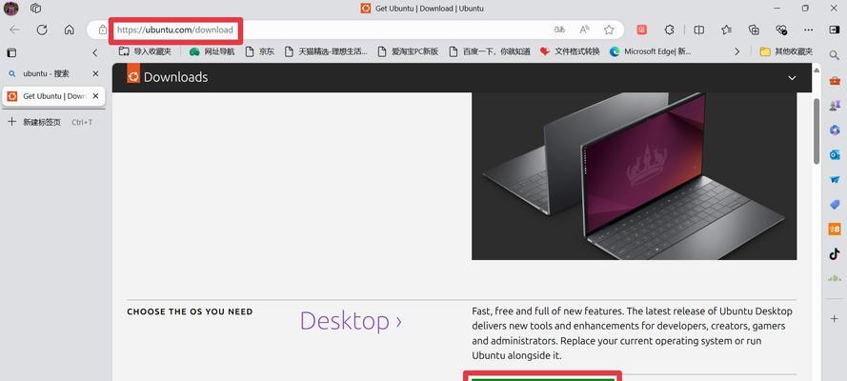Image resolution: width=847 pixels, height=381 pixels.
Task: Open the Desktop › heading link
Action: pos(352,321)
